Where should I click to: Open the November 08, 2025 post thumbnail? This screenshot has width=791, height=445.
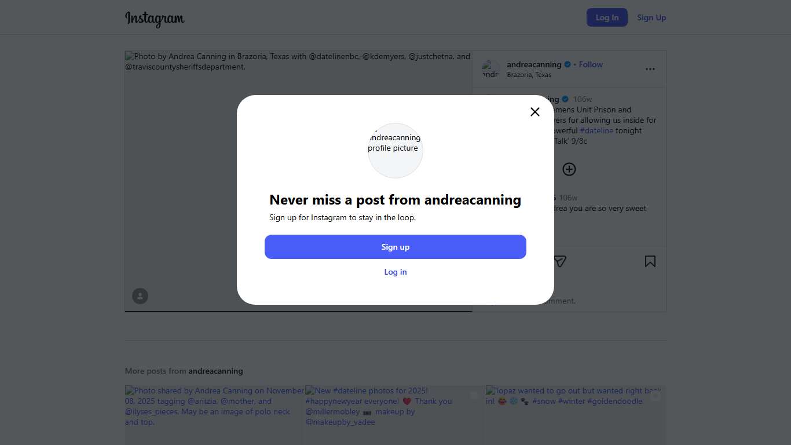214,415
